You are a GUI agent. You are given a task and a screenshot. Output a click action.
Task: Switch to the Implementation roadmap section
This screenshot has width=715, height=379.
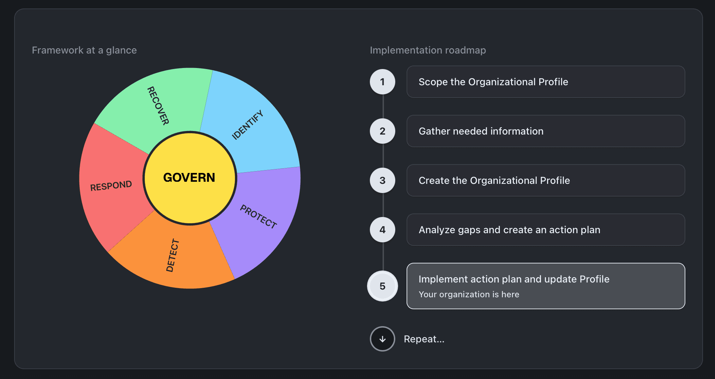(x=428, y=50)
